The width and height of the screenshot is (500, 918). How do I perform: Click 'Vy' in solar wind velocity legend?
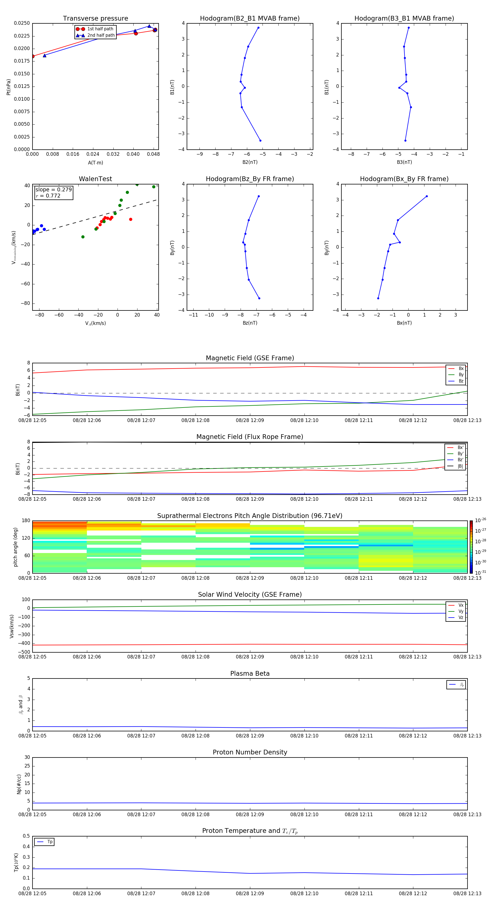pyautogui.click(x=461, y=611)
